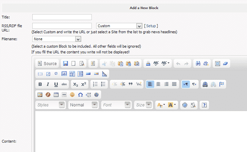Viewport: 247px width, 152px height.
Task: Open the Styles combo box
Action: pos(50,105)
